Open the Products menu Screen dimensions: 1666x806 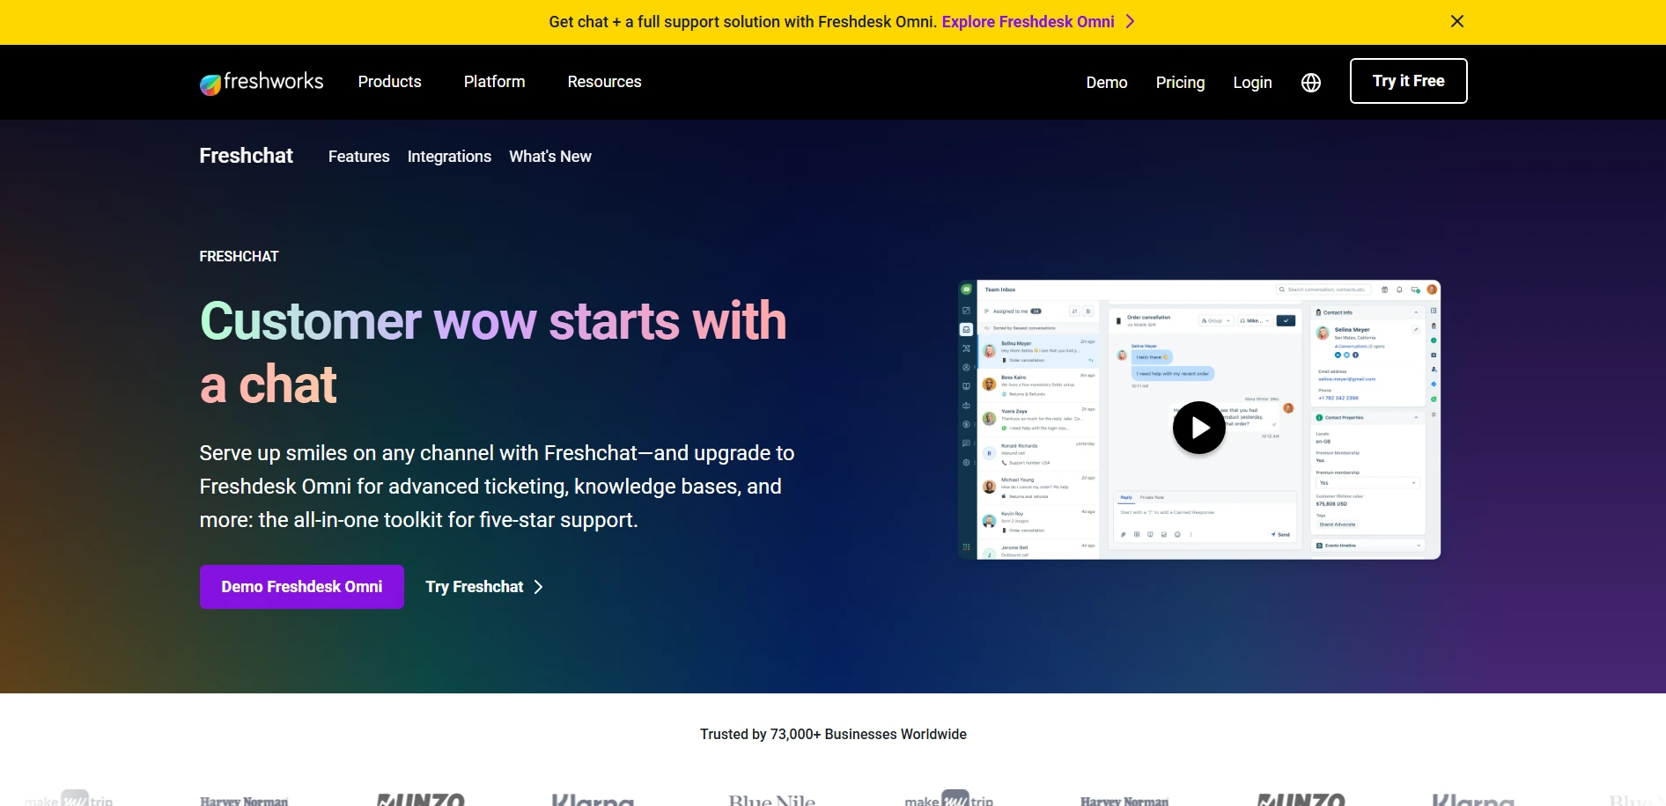pos(389,81)
